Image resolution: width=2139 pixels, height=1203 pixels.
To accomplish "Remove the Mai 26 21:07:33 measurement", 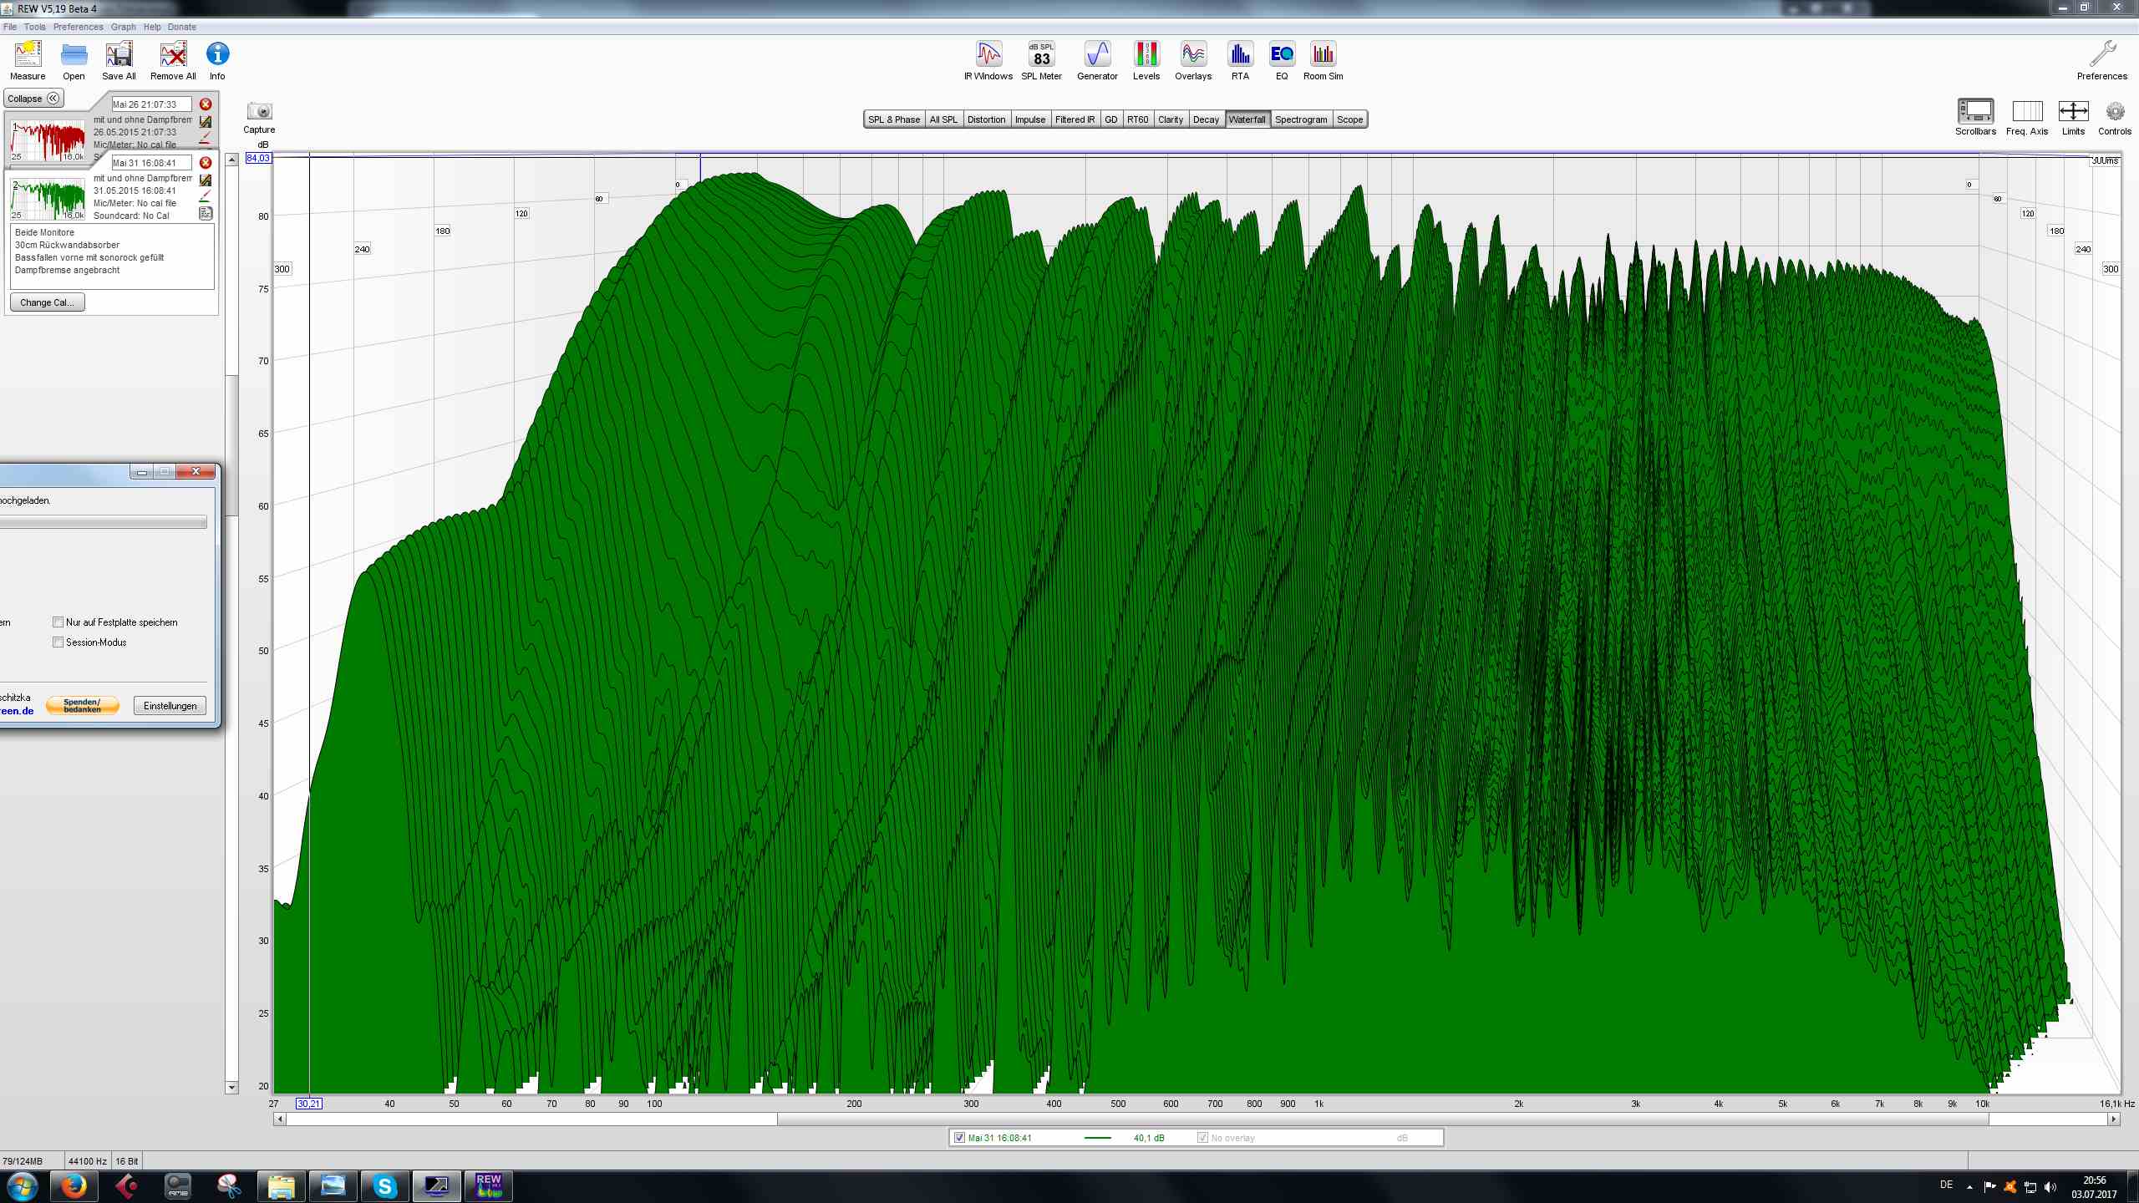I will (206, 104).
